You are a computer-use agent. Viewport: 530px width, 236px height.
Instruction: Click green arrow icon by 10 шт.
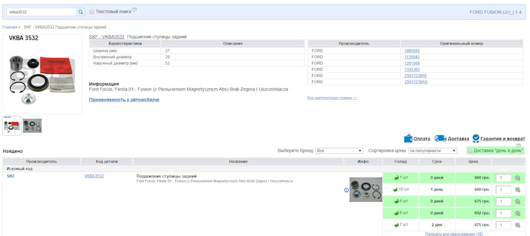(x=395, y=190)
